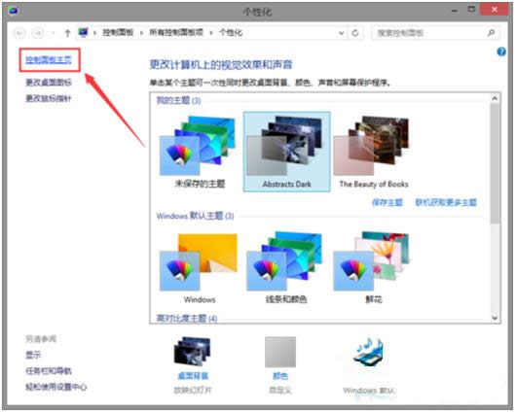The width and height of the screenshot is (516, 413).
Task: Click the theme list scrollbar thumb
Action: click(x=495, y=164)
